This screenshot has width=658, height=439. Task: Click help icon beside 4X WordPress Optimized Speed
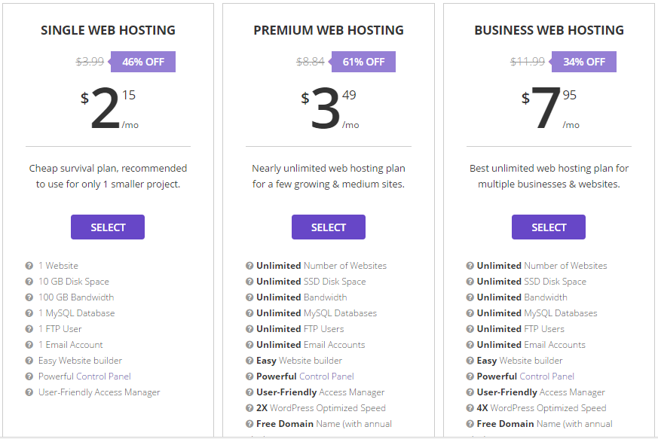pos(470,408)
